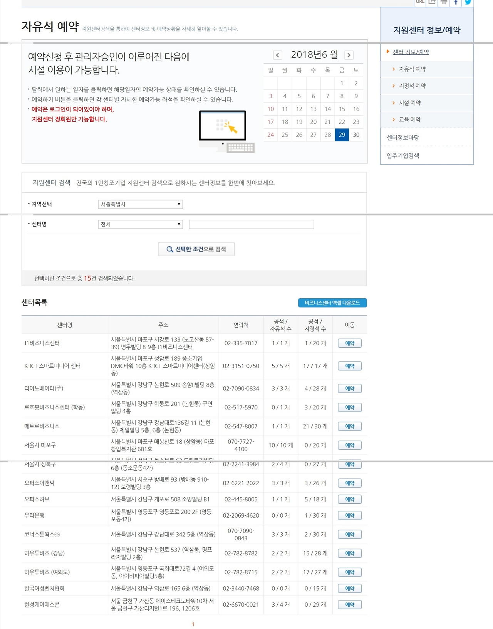Open 지정석 예약 in sidebar

[412, 86]
